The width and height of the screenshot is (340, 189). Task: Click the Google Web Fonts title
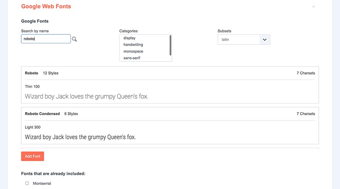(46, 6)
